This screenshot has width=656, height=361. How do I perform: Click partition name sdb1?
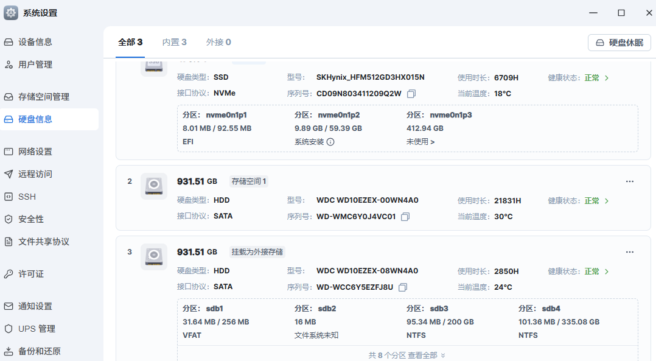tap(214, 309)
